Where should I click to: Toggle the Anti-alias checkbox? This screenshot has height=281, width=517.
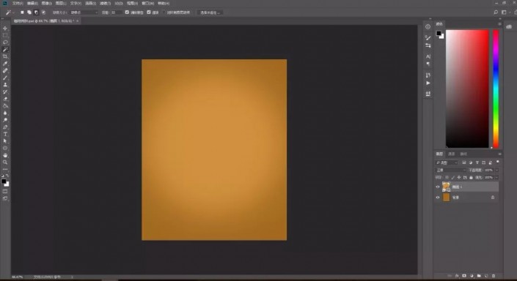127,12
